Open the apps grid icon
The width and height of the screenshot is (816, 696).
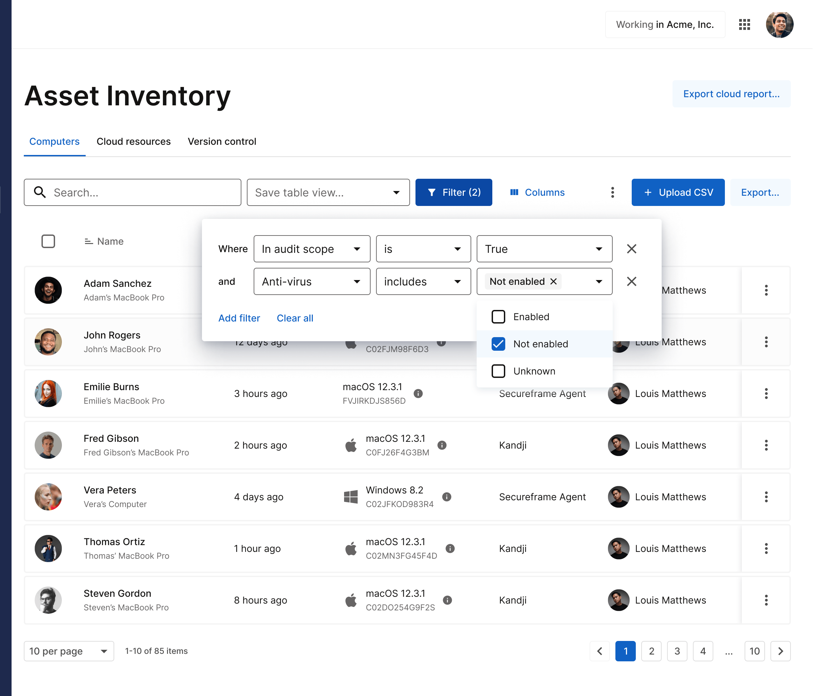(744, 24)
